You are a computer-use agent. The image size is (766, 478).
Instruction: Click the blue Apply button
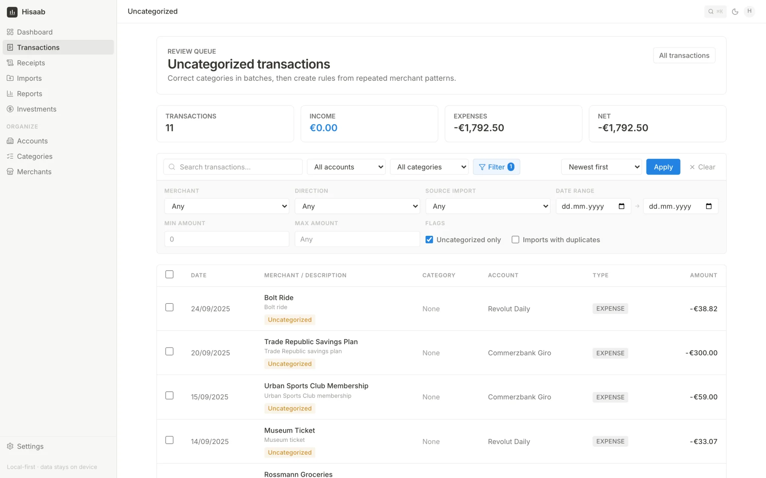663,167
